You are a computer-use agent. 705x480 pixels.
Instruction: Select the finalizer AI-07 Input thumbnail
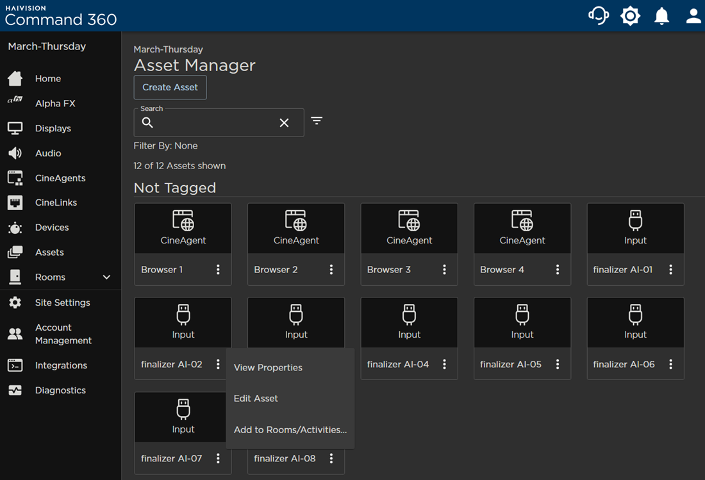(180, 417)
